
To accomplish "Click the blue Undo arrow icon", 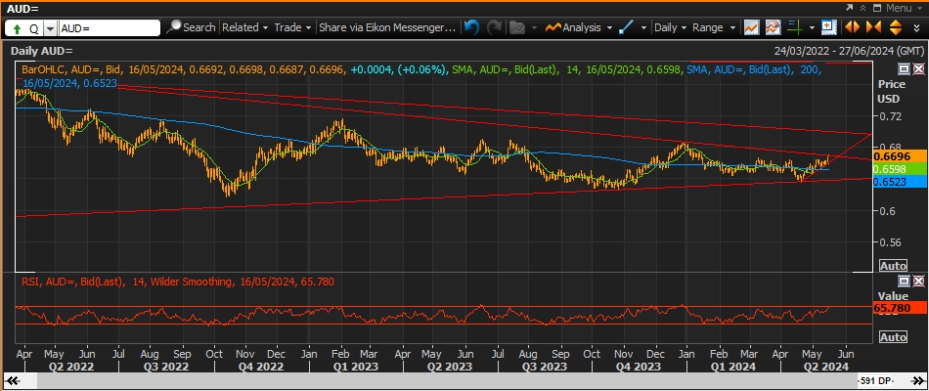I will coord(471,27).
